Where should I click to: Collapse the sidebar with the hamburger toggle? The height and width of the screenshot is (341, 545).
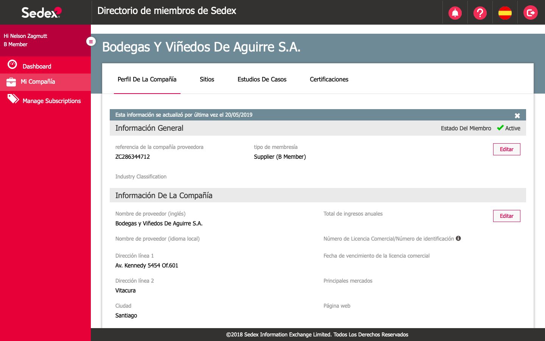click(x=91, y=41)
